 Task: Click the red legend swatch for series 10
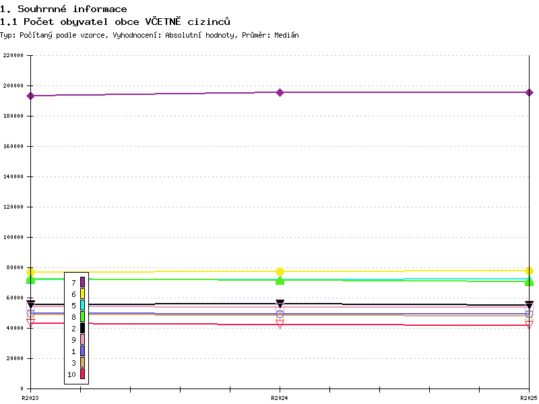pyautogui.click(x=82, y=374)
